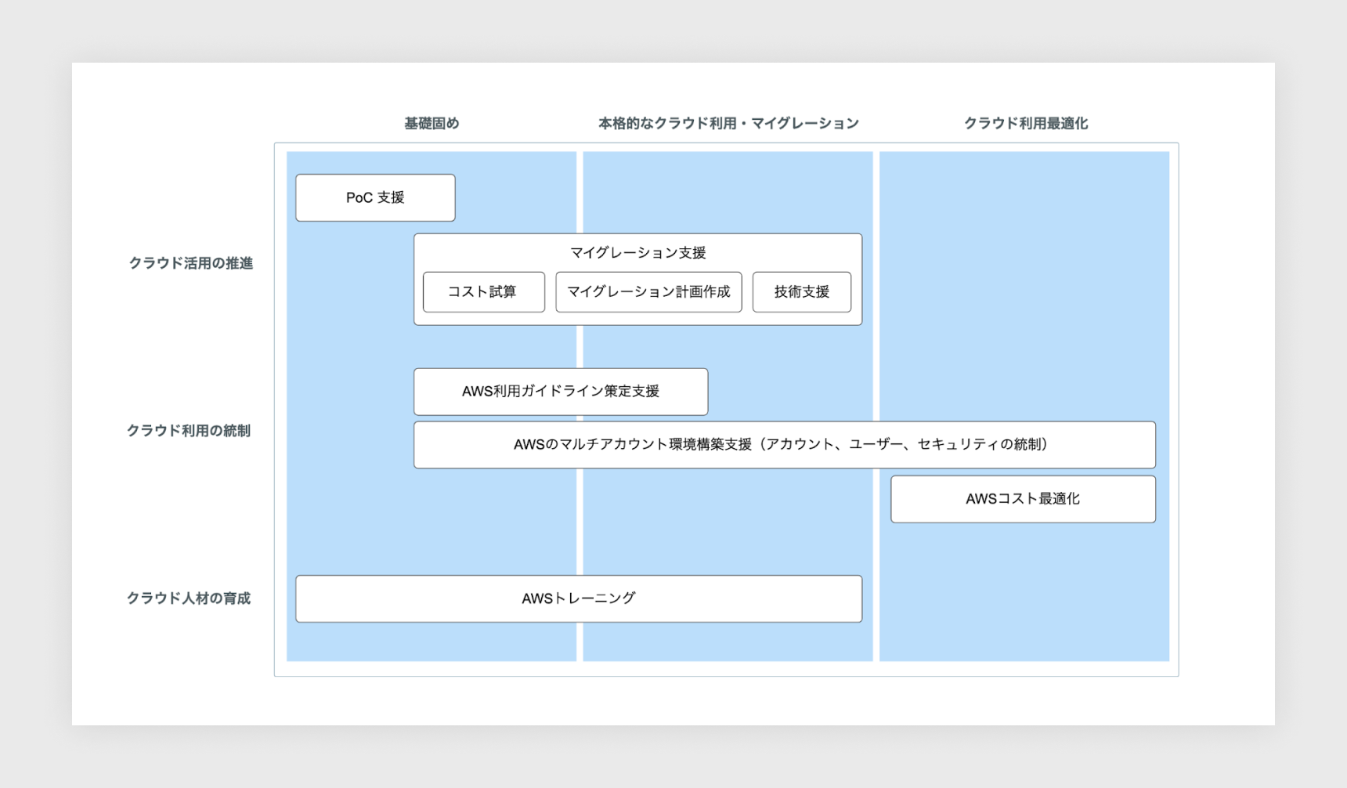1347x788 pixels.
Task: Click the クラウド利用の統制 row label
Action: 189,431
